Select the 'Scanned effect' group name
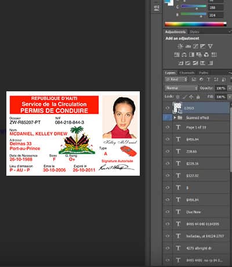 (197, 118)
